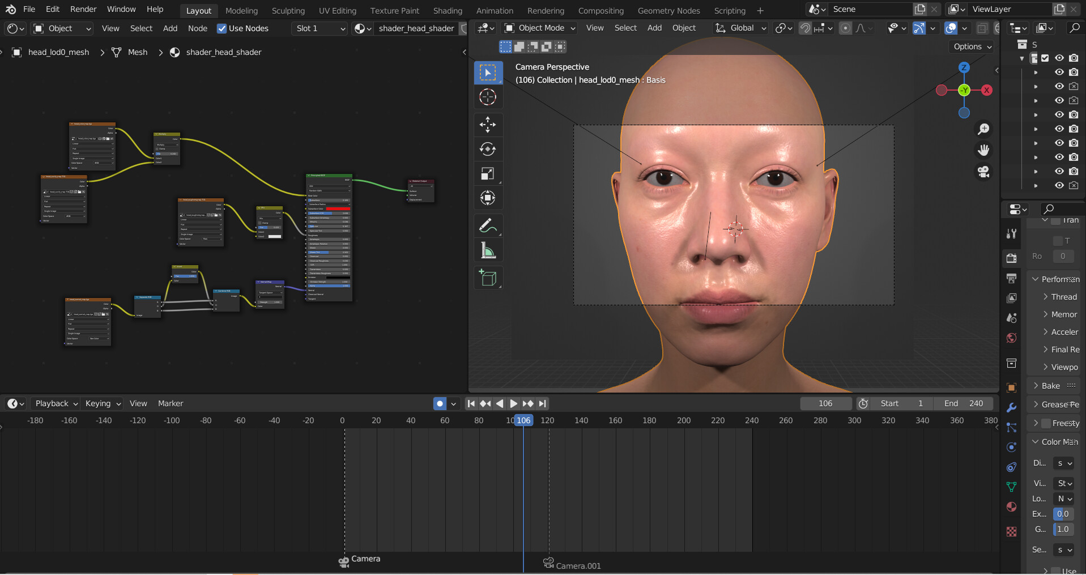Viewport: 1086px width, 575px height.
Task: Open the Object Mode dropdown
Action: pyautogui.click(x=538, y=28)
